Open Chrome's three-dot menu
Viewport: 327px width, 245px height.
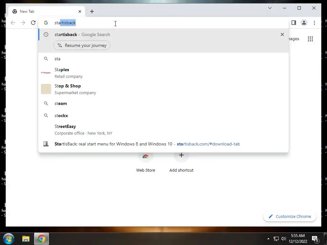(314, 23)
